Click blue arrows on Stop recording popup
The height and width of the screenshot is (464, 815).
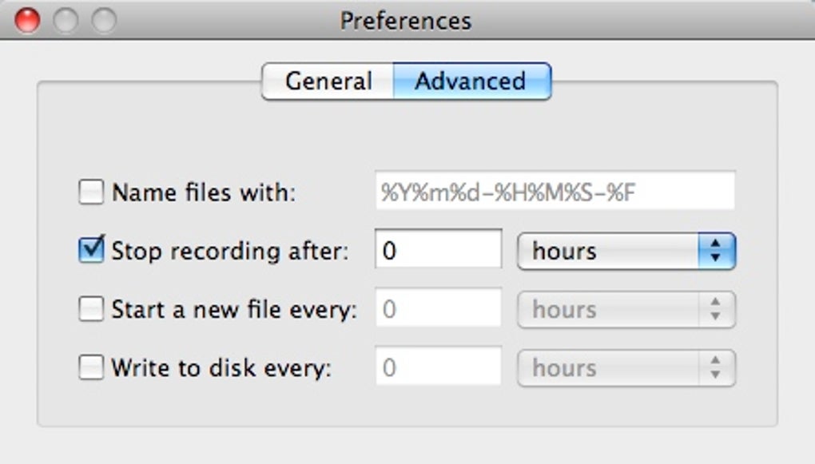(x=716, y=251)
